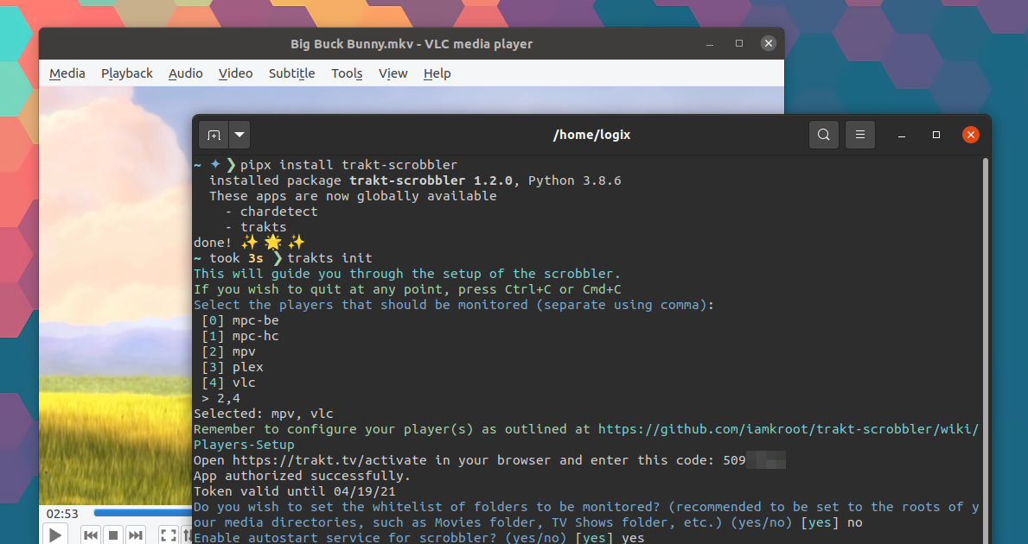Jump to previous media in VLC
This screenshot has height=544, width=1028.
(x=91, y=535)
